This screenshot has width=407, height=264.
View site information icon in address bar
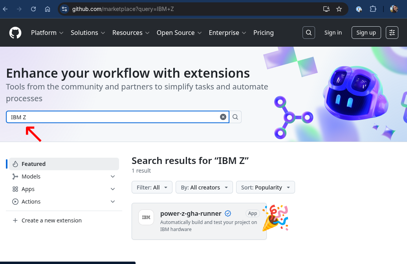(x=64, y=9)
